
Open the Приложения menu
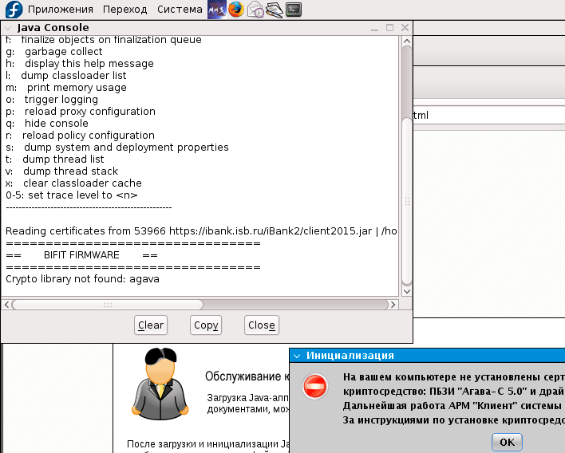61,10
